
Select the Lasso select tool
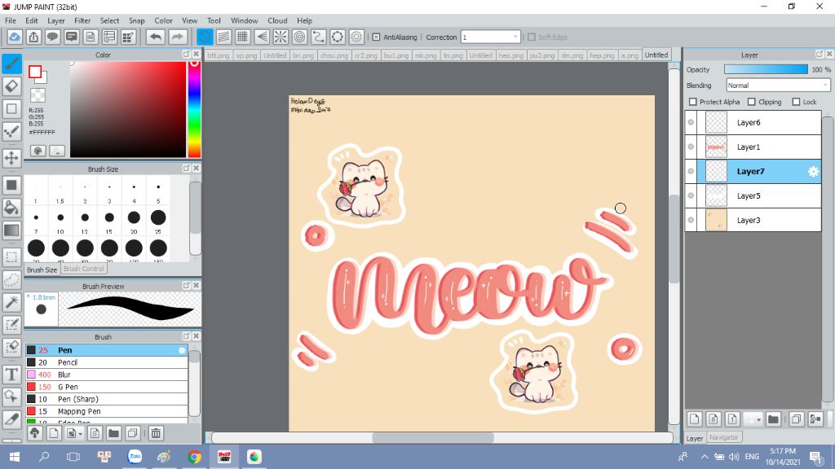(11, 280)
